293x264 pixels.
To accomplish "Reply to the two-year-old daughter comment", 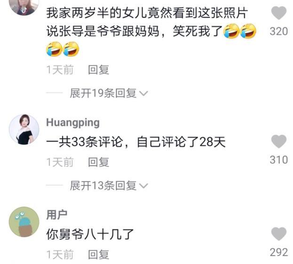I will [x=98, y=70].
